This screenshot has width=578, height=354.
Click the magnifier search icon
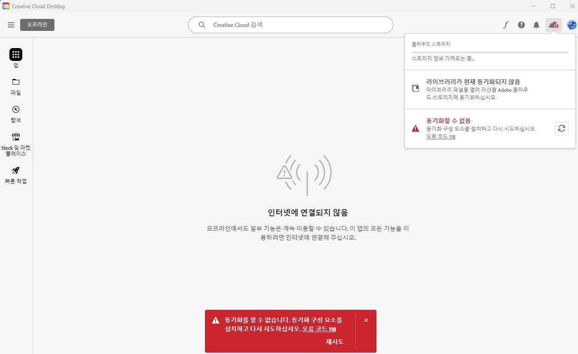coord(202,25)
